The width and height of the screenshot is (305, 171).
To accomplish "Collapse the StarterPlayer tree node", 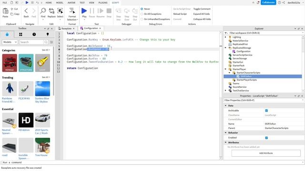I will click(x=225, y=69).
